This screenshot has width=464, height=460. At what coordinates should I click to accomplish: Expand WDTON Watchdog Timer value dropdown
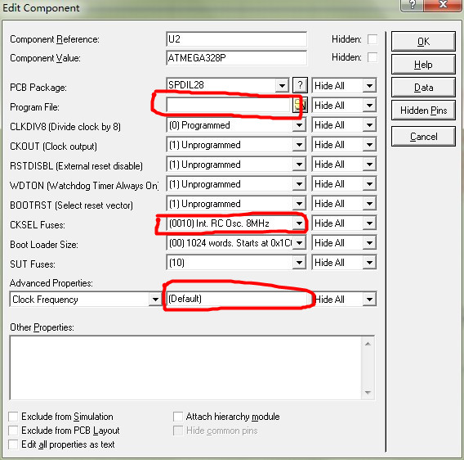[299, 184]
